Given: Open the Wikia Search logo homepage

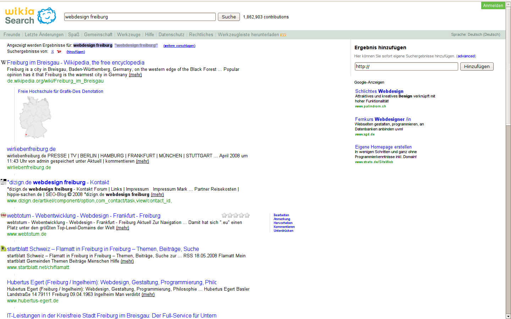Looking at the screenshot, I should coord(31,16).
